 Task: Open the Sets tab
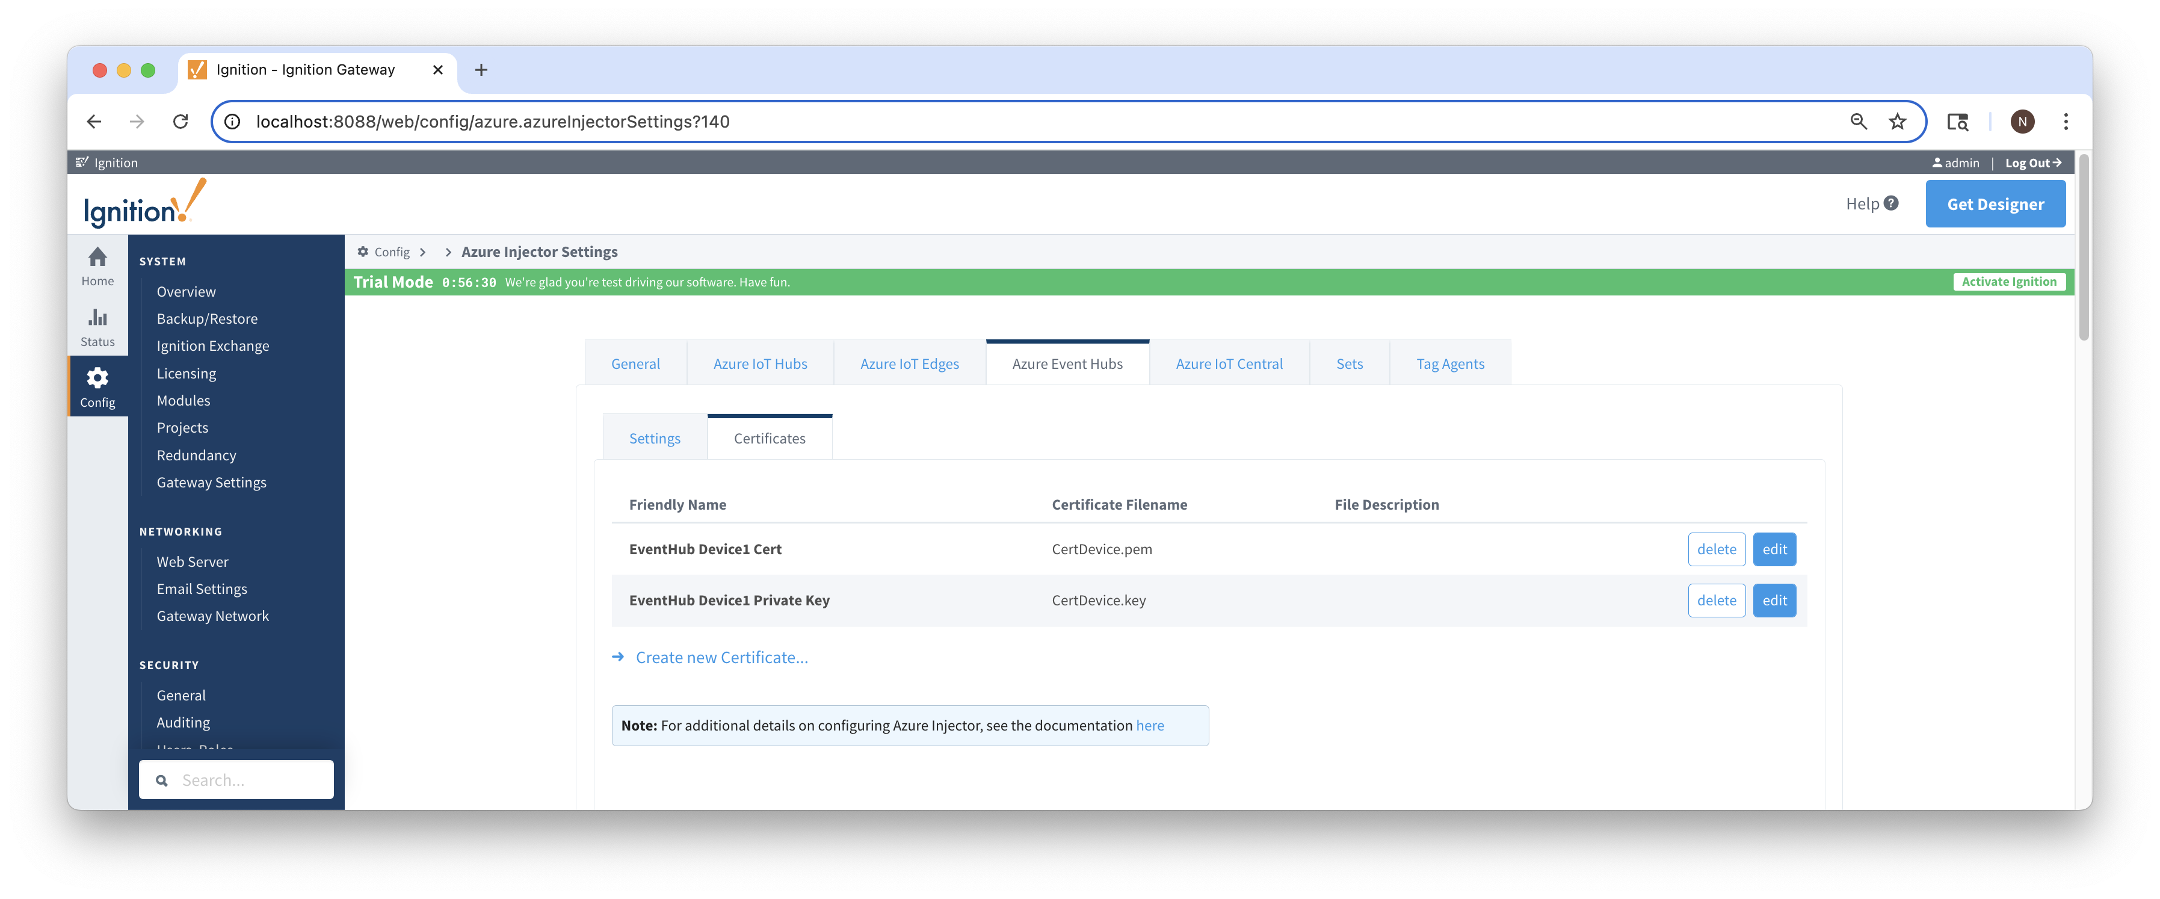[1349, 363]
